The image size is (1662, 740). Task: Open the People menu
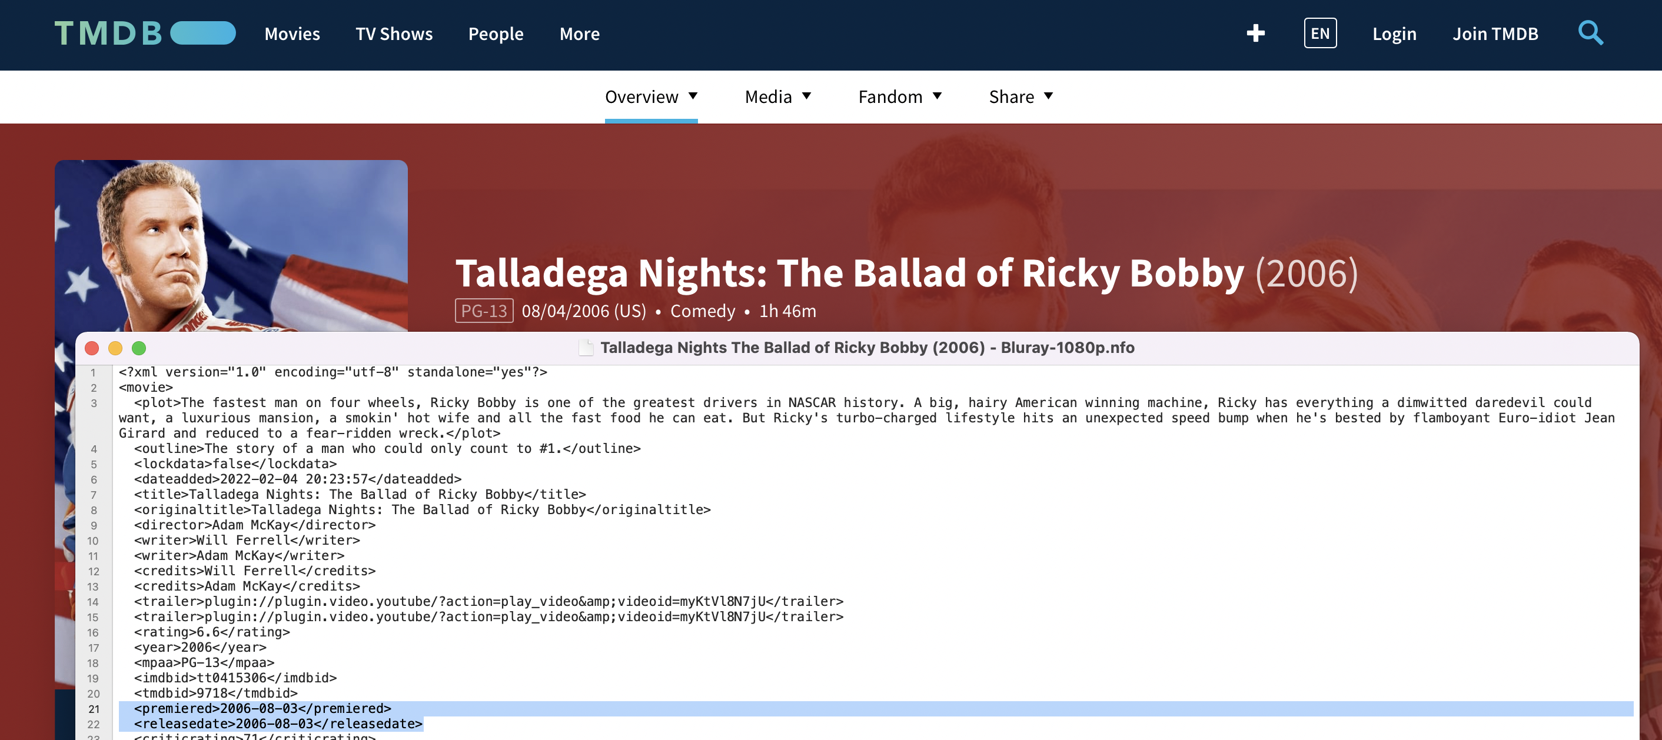(x=496, y=34)
